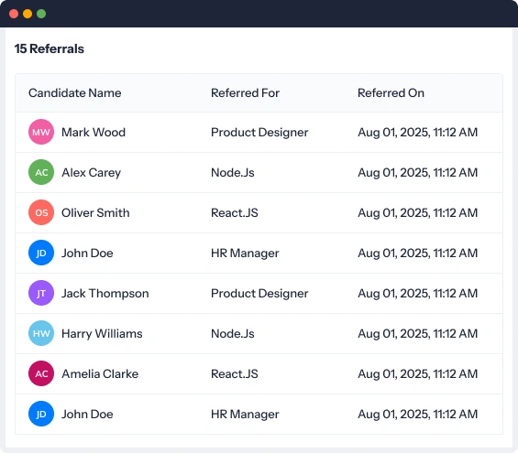The image size is (518, 453).
Task: Click Product Designer in Mark Wood's row
Action: point(259,133)
